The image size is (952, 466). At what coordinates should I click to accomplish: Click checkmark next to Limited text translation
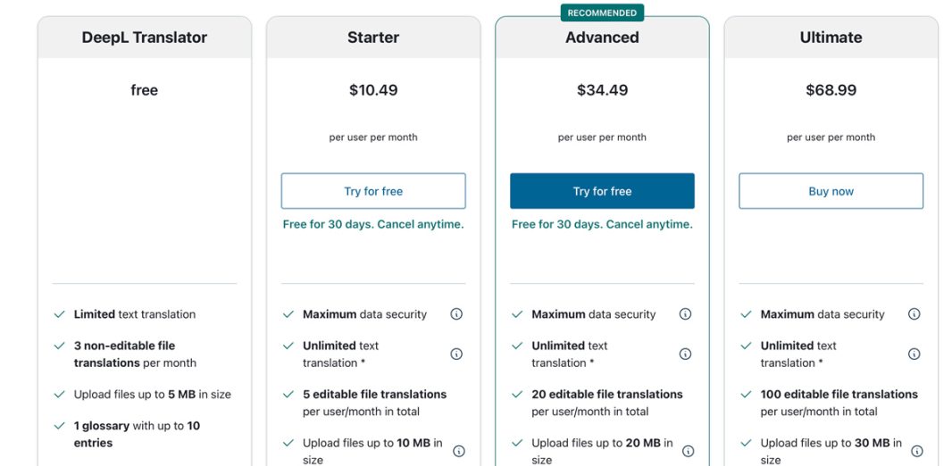point(60,314)
